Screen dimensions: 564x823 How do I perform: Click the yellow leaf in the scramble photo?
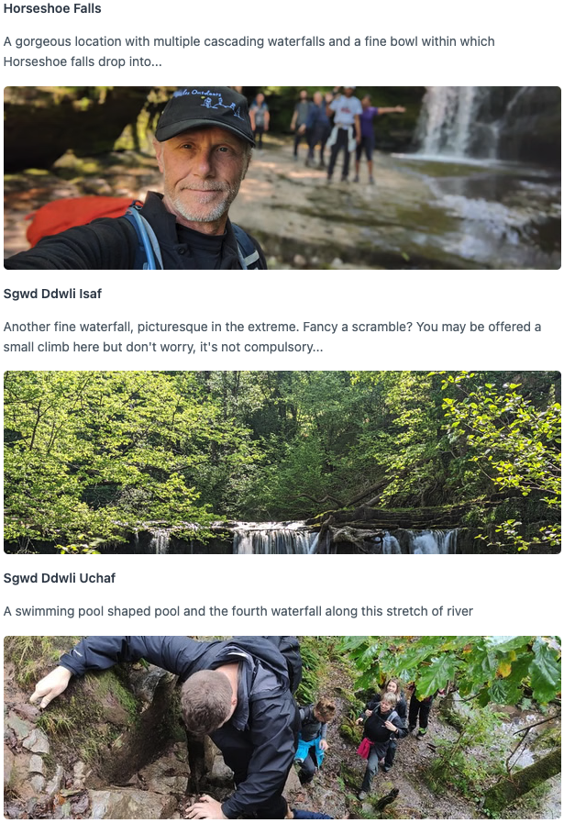[x=503, y=668]
